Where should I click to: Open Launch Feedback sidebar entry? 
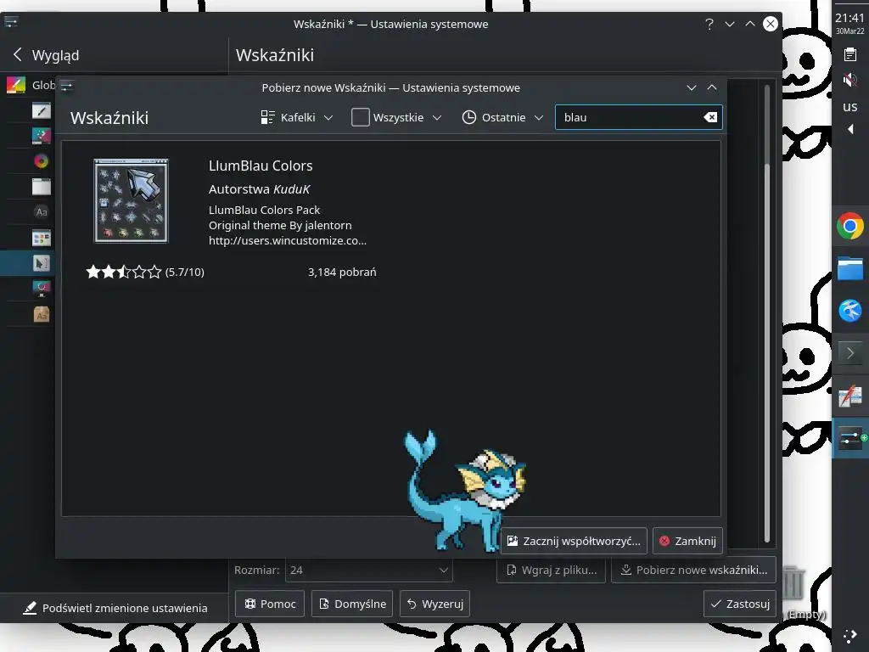(41, 289)
